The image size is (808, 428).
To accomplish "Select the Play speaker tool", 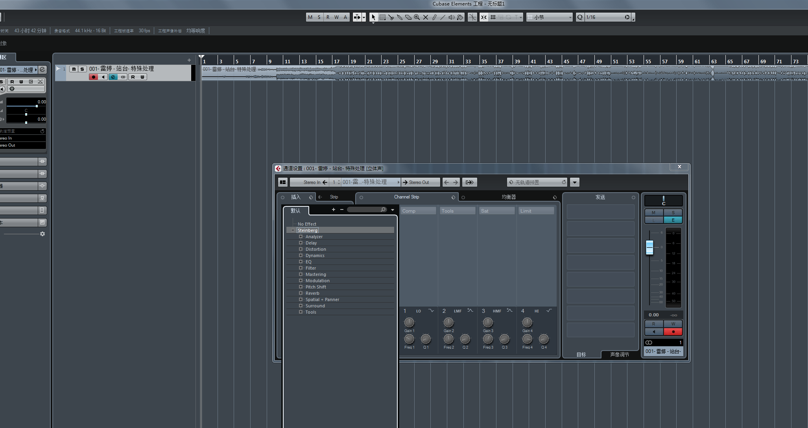I will (x=452, y=17).
